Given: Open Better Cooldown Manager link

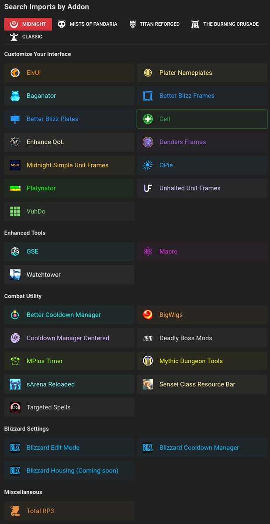Looking at the screenshot, I should 69,315.
